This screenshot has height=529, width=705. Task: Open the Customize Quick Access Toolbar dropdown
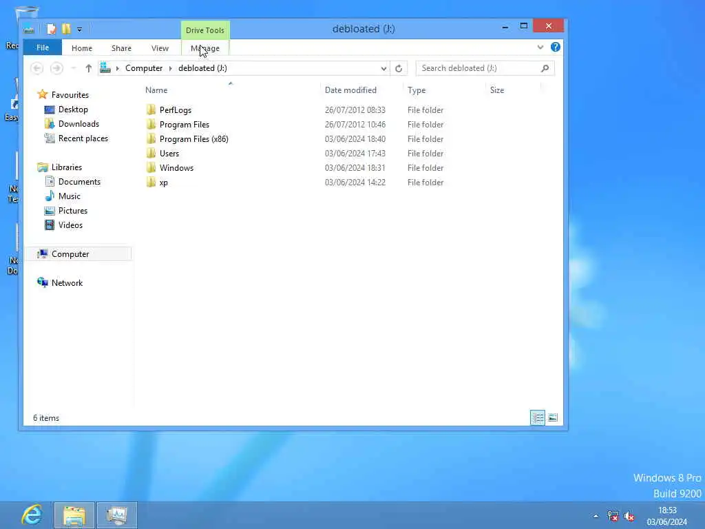tap(80, 30)
